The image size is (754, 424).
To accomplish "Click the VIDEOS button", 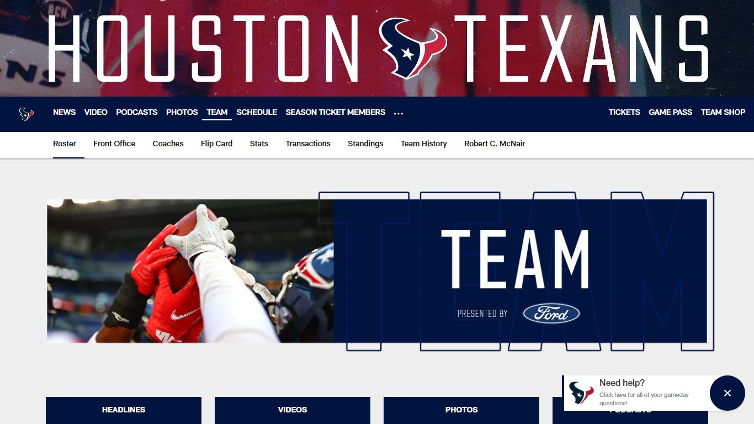I will [293, 410].
